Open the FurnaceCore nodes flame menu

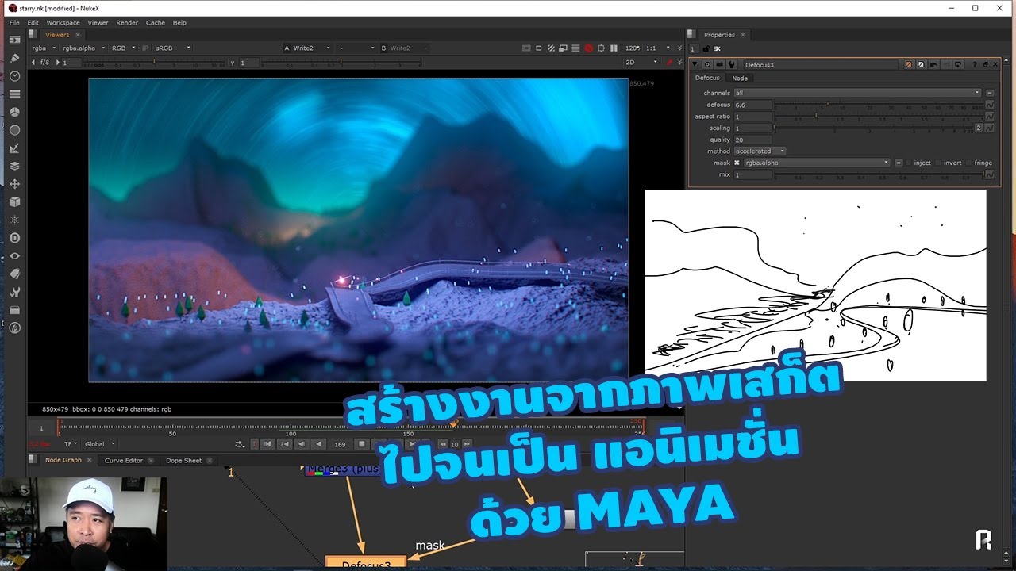[14, 328]
